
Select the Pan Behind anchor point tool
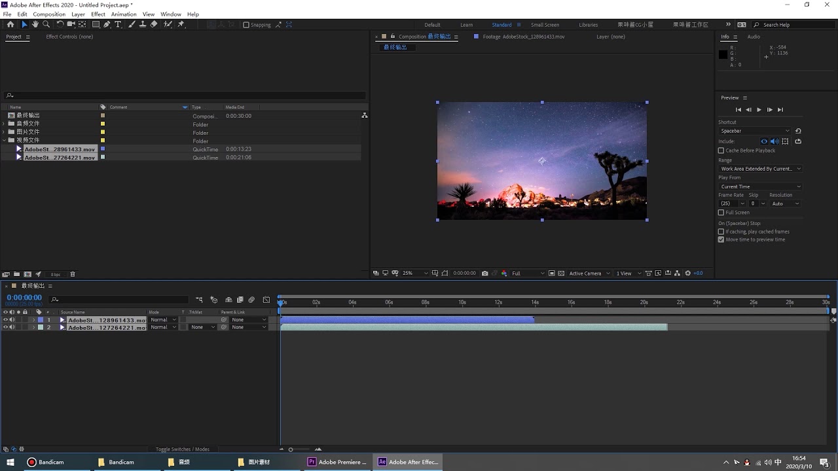coord(82,24)
